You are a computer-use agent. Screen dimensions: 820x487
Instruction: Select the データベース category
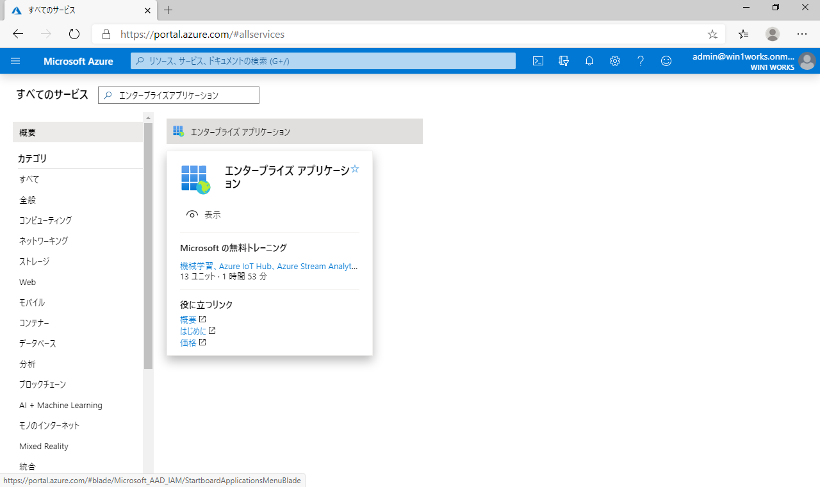(38, 343)
